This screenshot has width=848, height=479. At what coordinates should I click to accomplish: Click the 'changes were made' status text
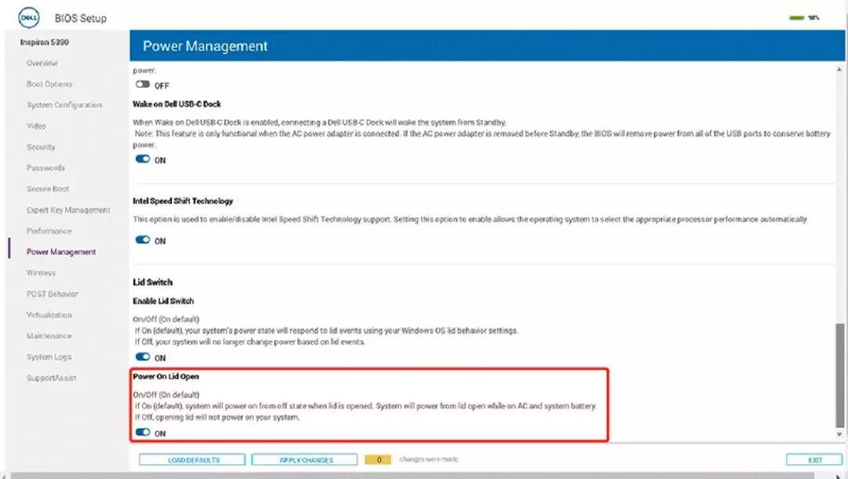tap(429, 459)
